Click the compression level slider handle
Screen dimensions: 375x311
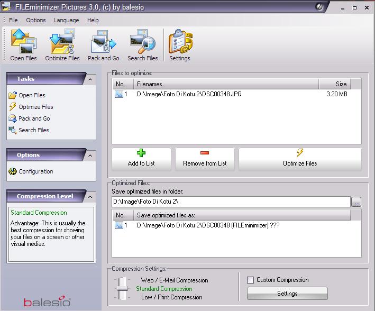point(123,288)
